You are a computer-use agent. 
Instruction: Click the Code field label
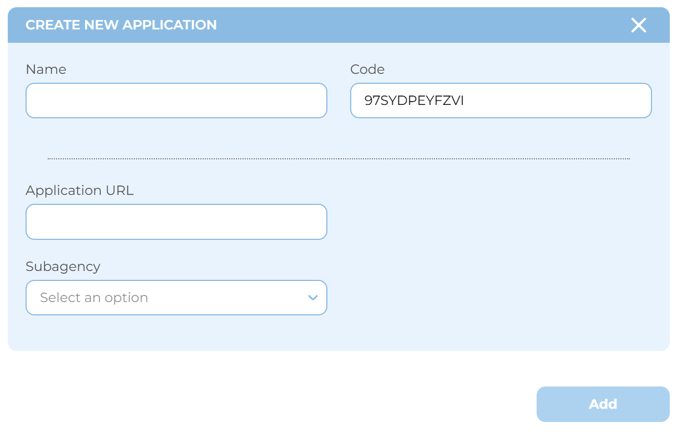point(367,69)
